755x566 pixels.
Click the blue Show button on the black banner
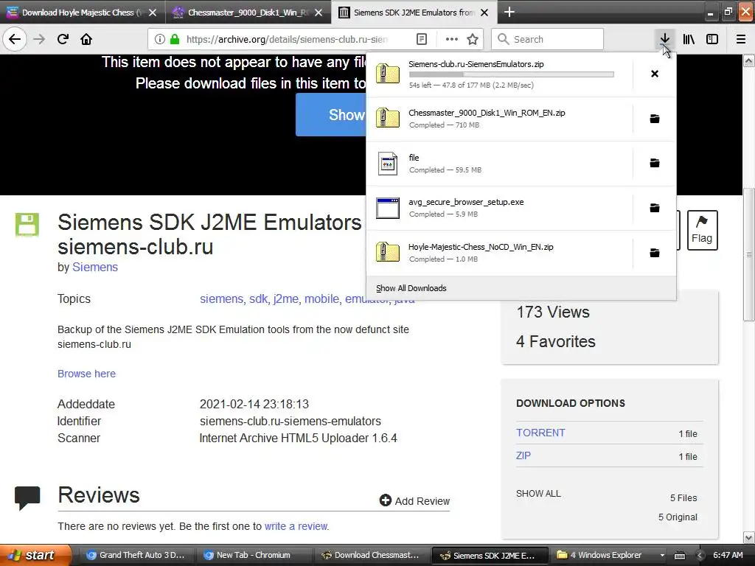click(x=331, y=114)
